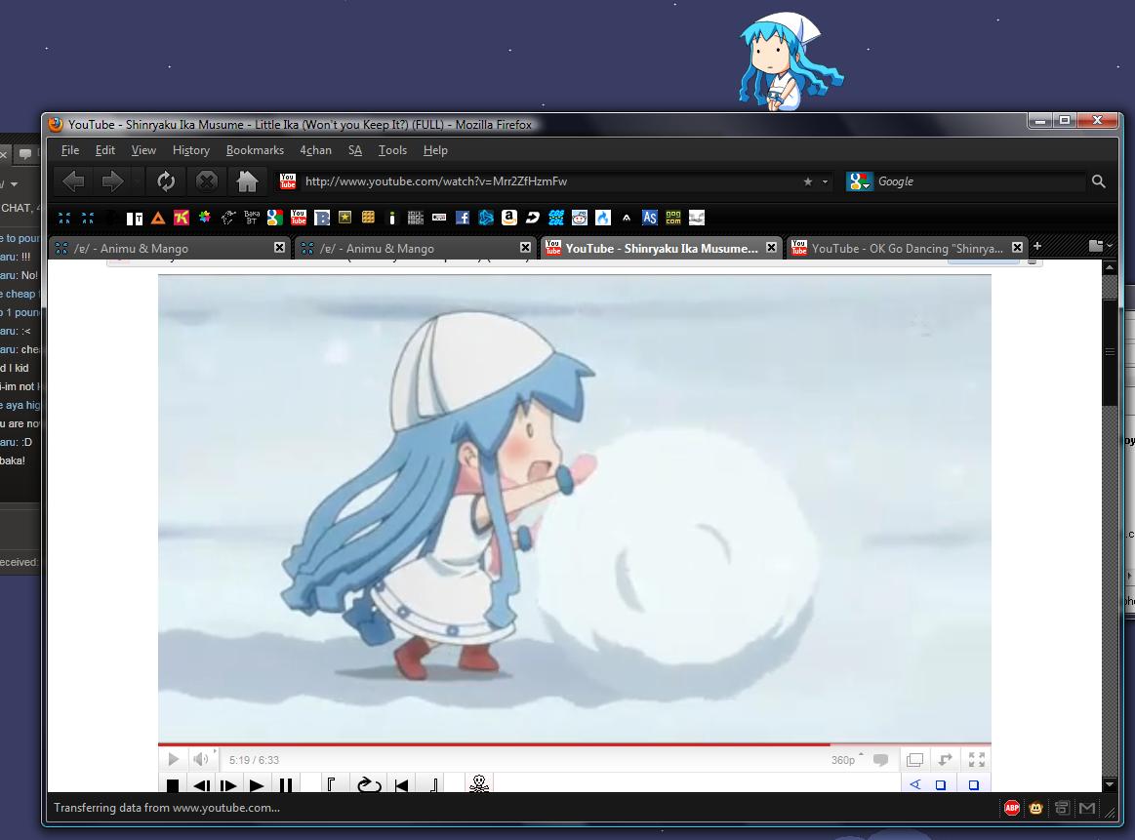Viewport: 1135px width, 840px height.
Task: Click the Adblock Plus status bar icon
Action: pyautogui.click(x=1012, y=808)
